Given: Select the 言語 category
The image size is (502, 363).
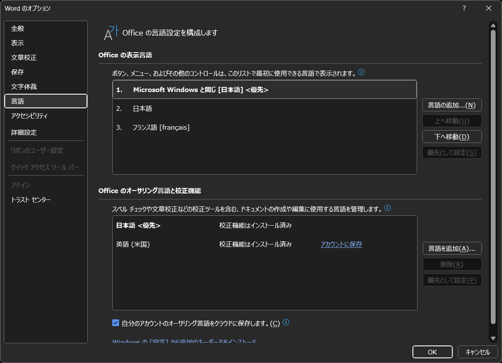Looking at the screenshot, I should click(x=46, y=101).
